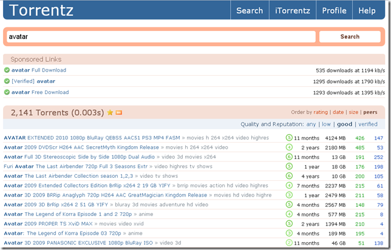Viewport: 391px width, 250px height.
Task: Open Avatar 2009 3D BrRip x264 YIFY torrent
Action: [x=56, y=204]
